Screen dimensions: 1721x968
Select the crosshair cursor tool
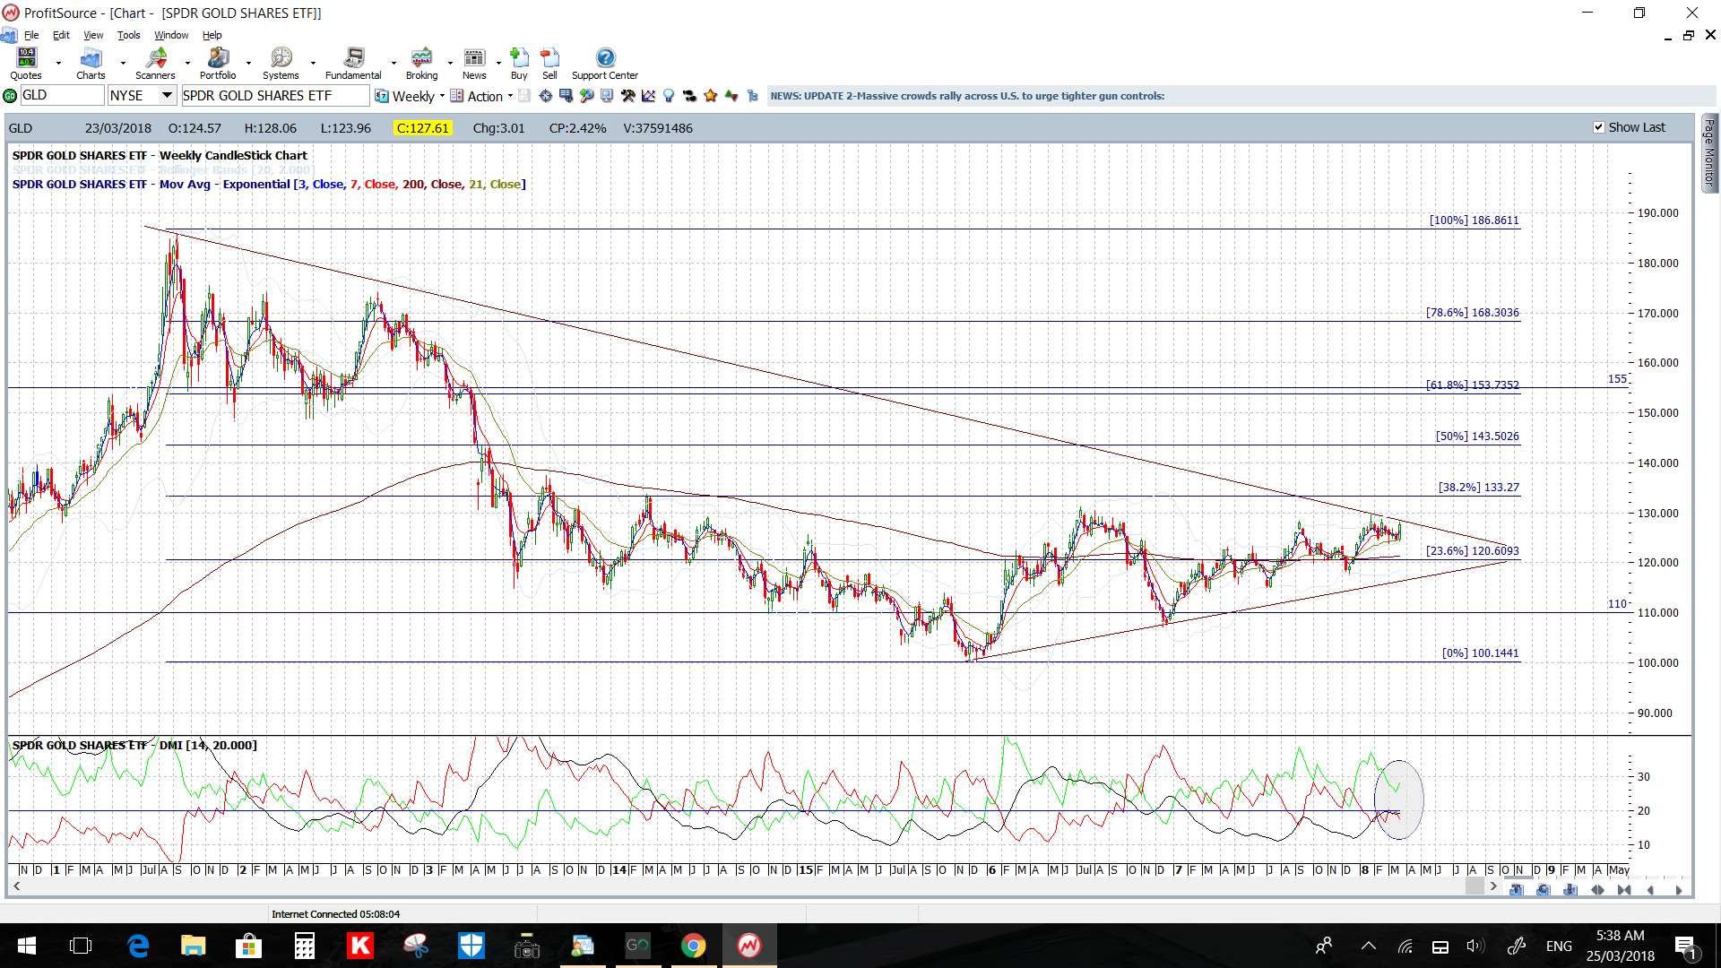pyautogui.click(x=545, y=96)
